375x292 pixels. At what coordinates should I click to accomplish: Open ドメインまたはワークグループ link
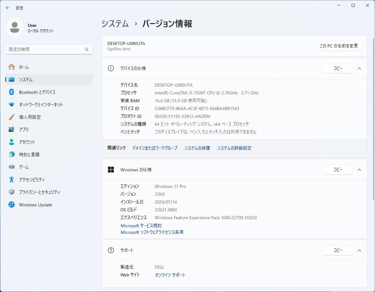click(x=155, y=148)
